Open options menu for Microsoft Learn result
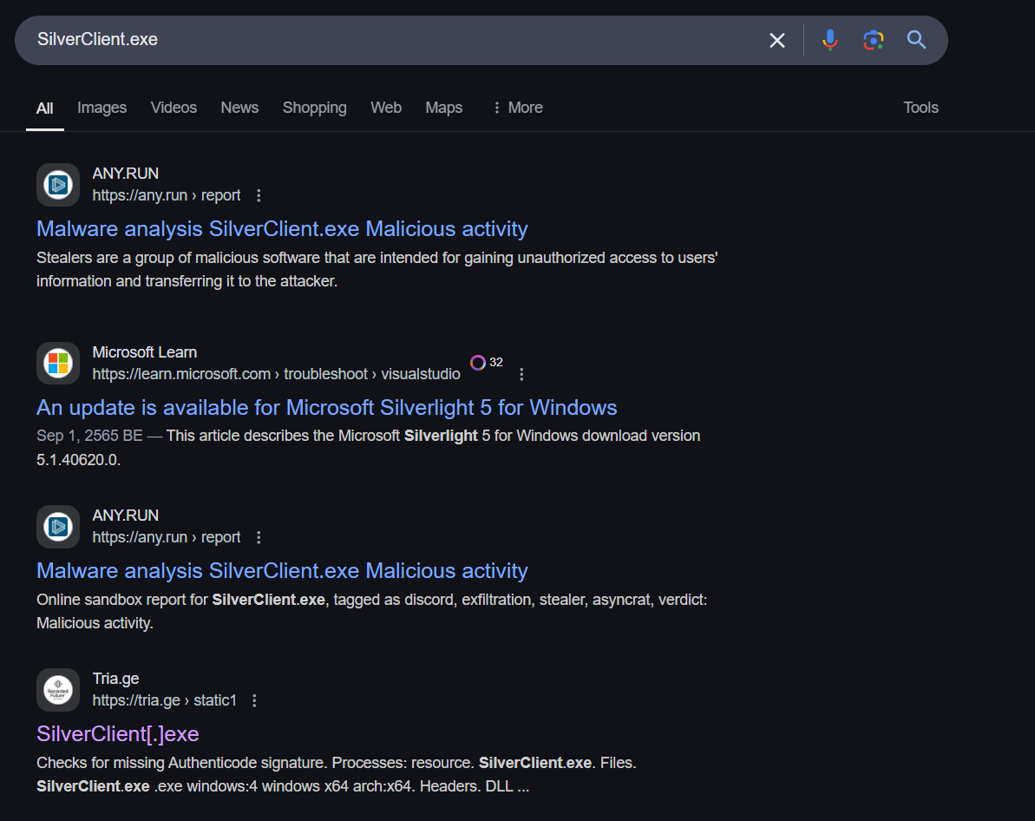The height and width of the screenshot is (821, 1035). point(521,375)
